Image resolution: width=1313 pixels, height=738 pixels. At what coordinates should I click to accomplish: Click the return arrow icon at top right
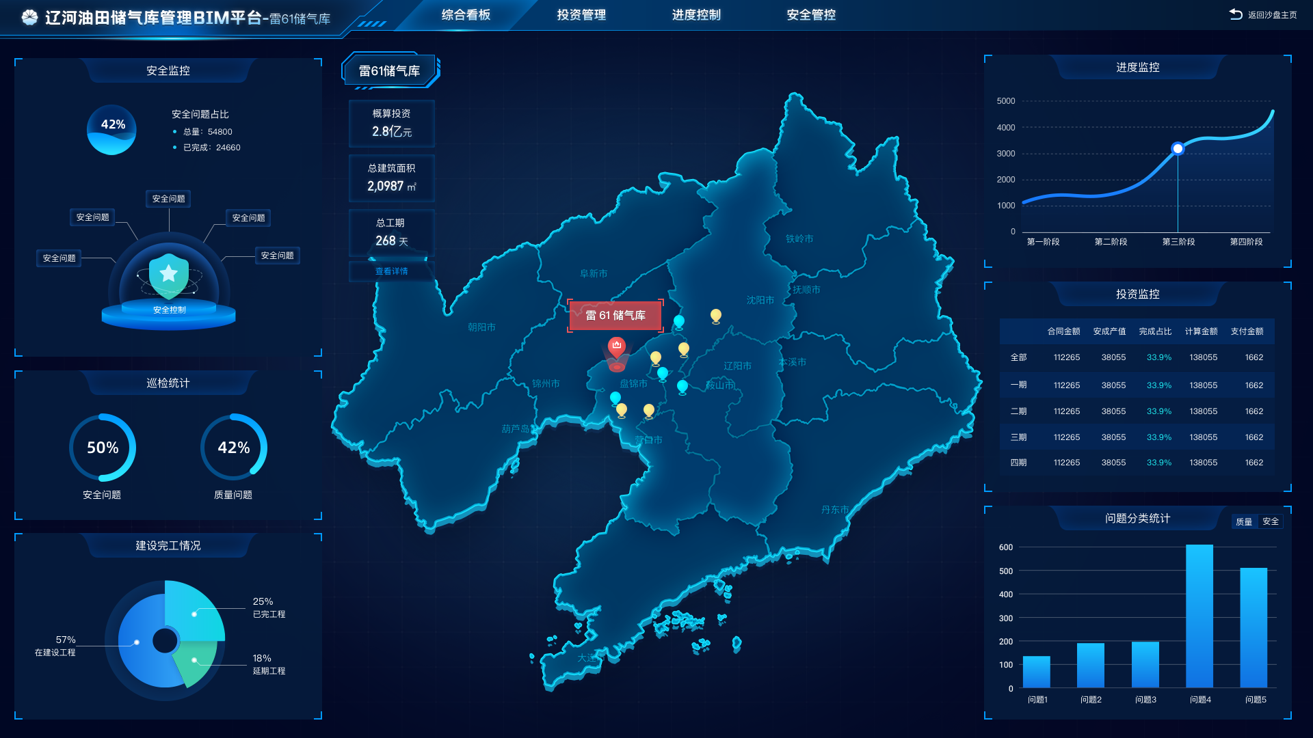(x=1236, y=14)
